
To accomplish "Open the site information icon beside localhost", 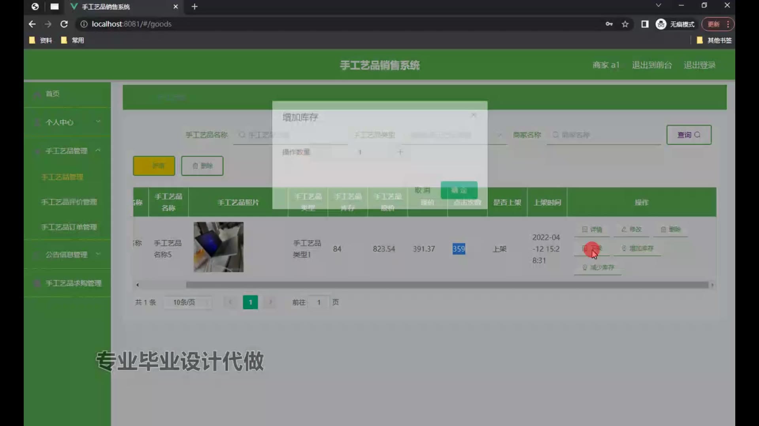I will click(x=84, y=24).
